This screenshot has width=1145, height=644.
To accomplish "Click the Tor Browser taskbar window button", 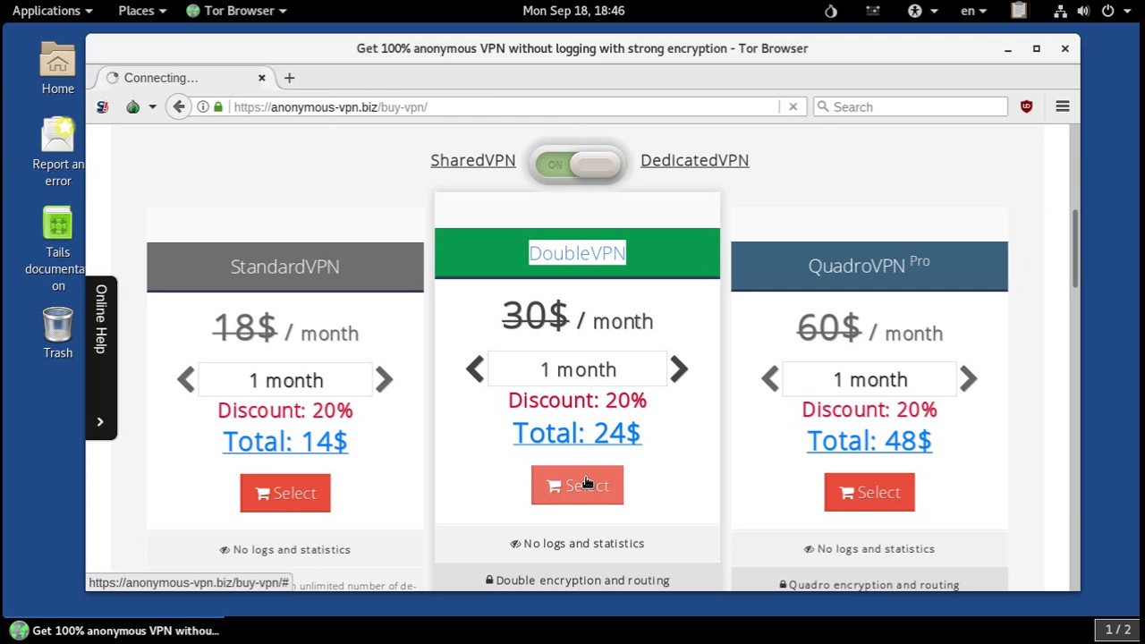I will (x=114, y=631).
